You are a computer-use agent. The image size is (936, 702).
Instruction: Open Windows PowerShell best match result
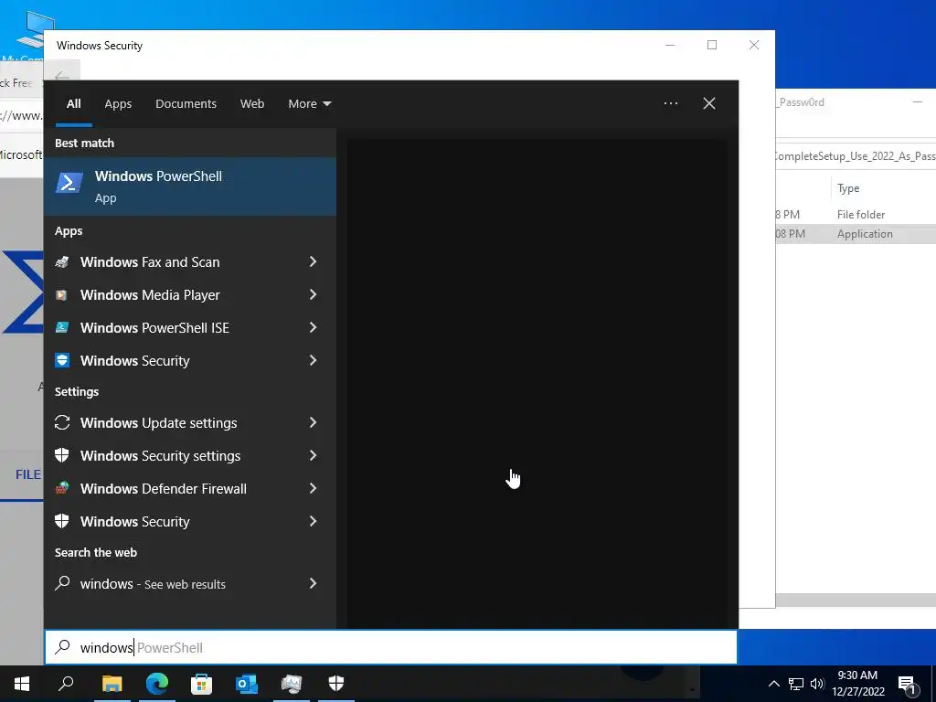(x=190, y=186)
